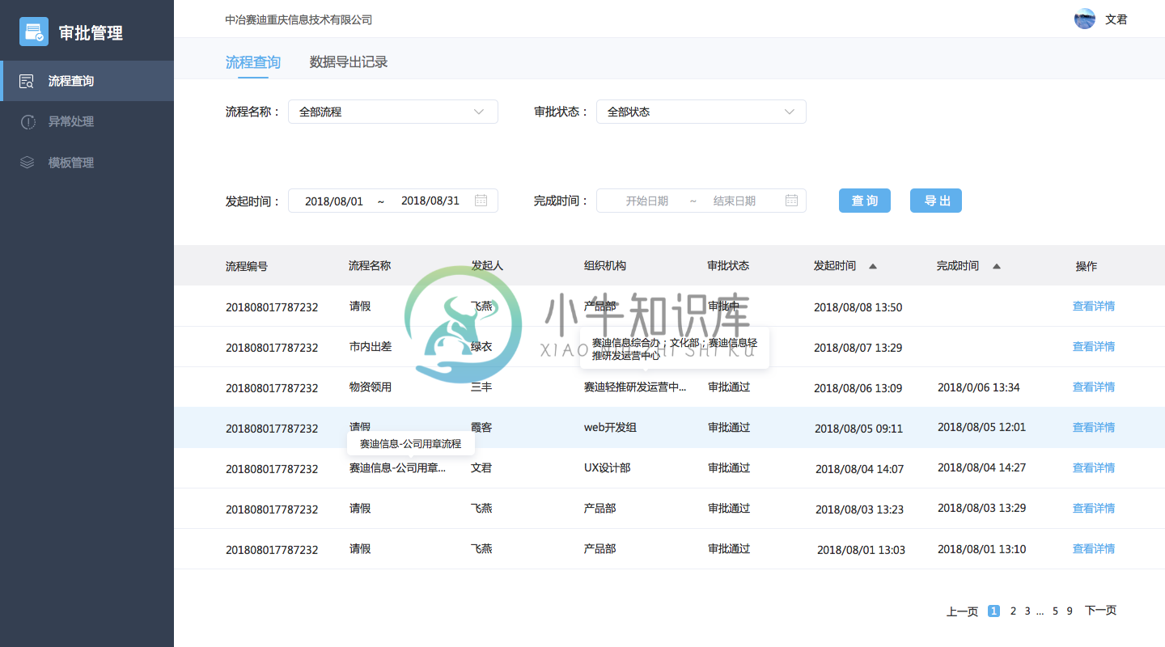The height and width of the screenshot is (647, 1165).
Task: Click the 发起时间 column header text
Action: (835, 266)
